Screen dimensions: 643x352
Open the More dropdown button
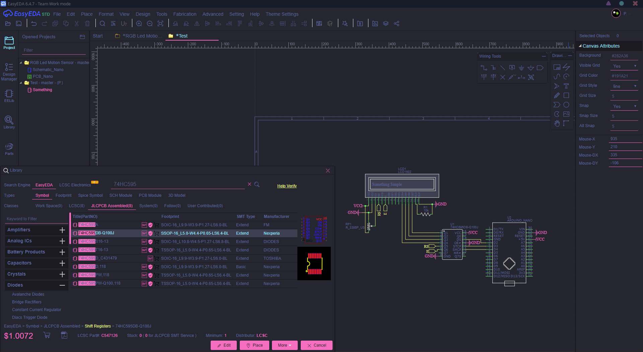(285, 345)
